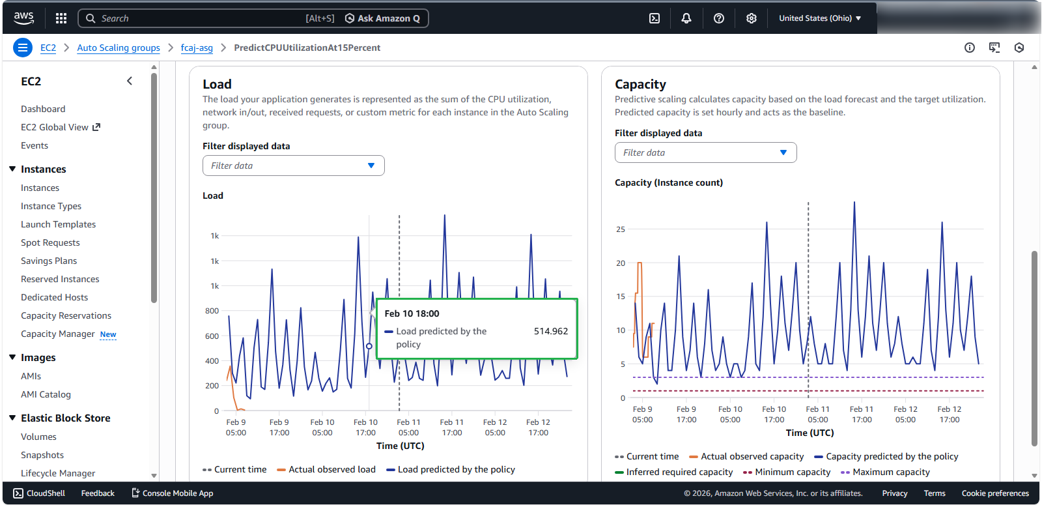Collapse the Images section in sidebar
1042x507 pixels.
(12, 357)
